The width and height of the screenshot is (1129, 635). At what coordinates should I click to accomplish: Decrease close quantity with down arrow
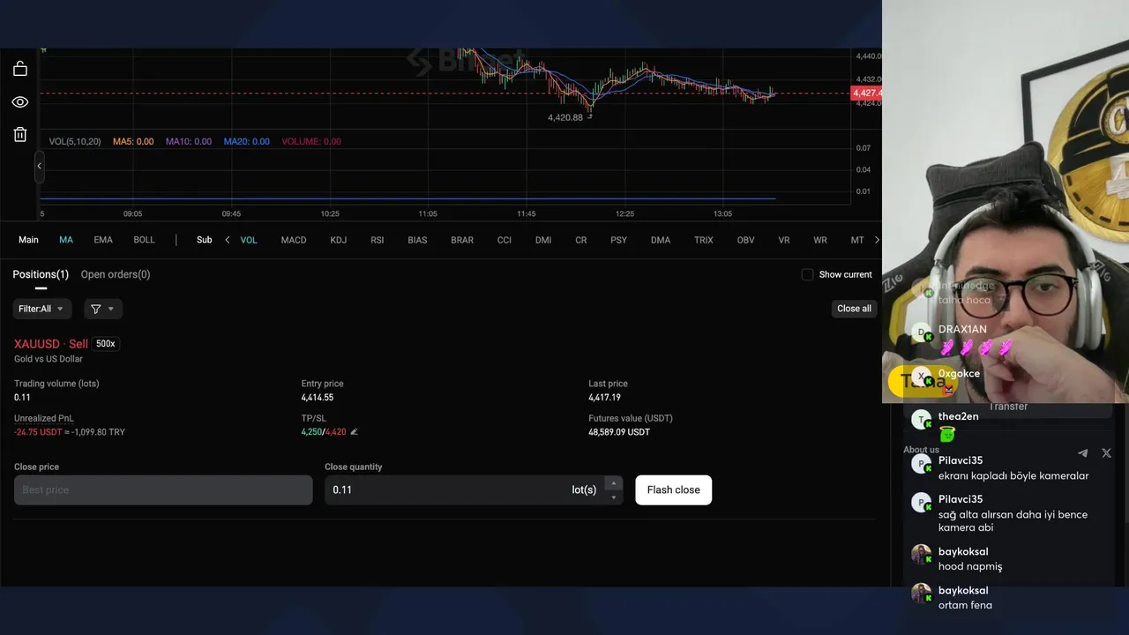614,497
